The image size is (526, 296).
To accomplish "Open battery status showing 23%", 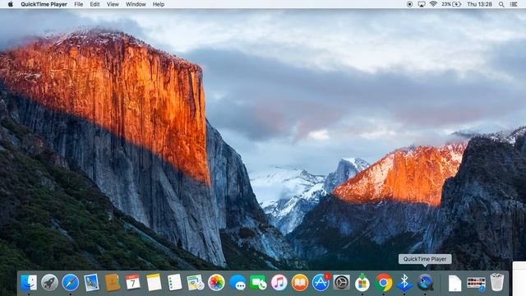I will pyautogui.click(x=451, y=4).
